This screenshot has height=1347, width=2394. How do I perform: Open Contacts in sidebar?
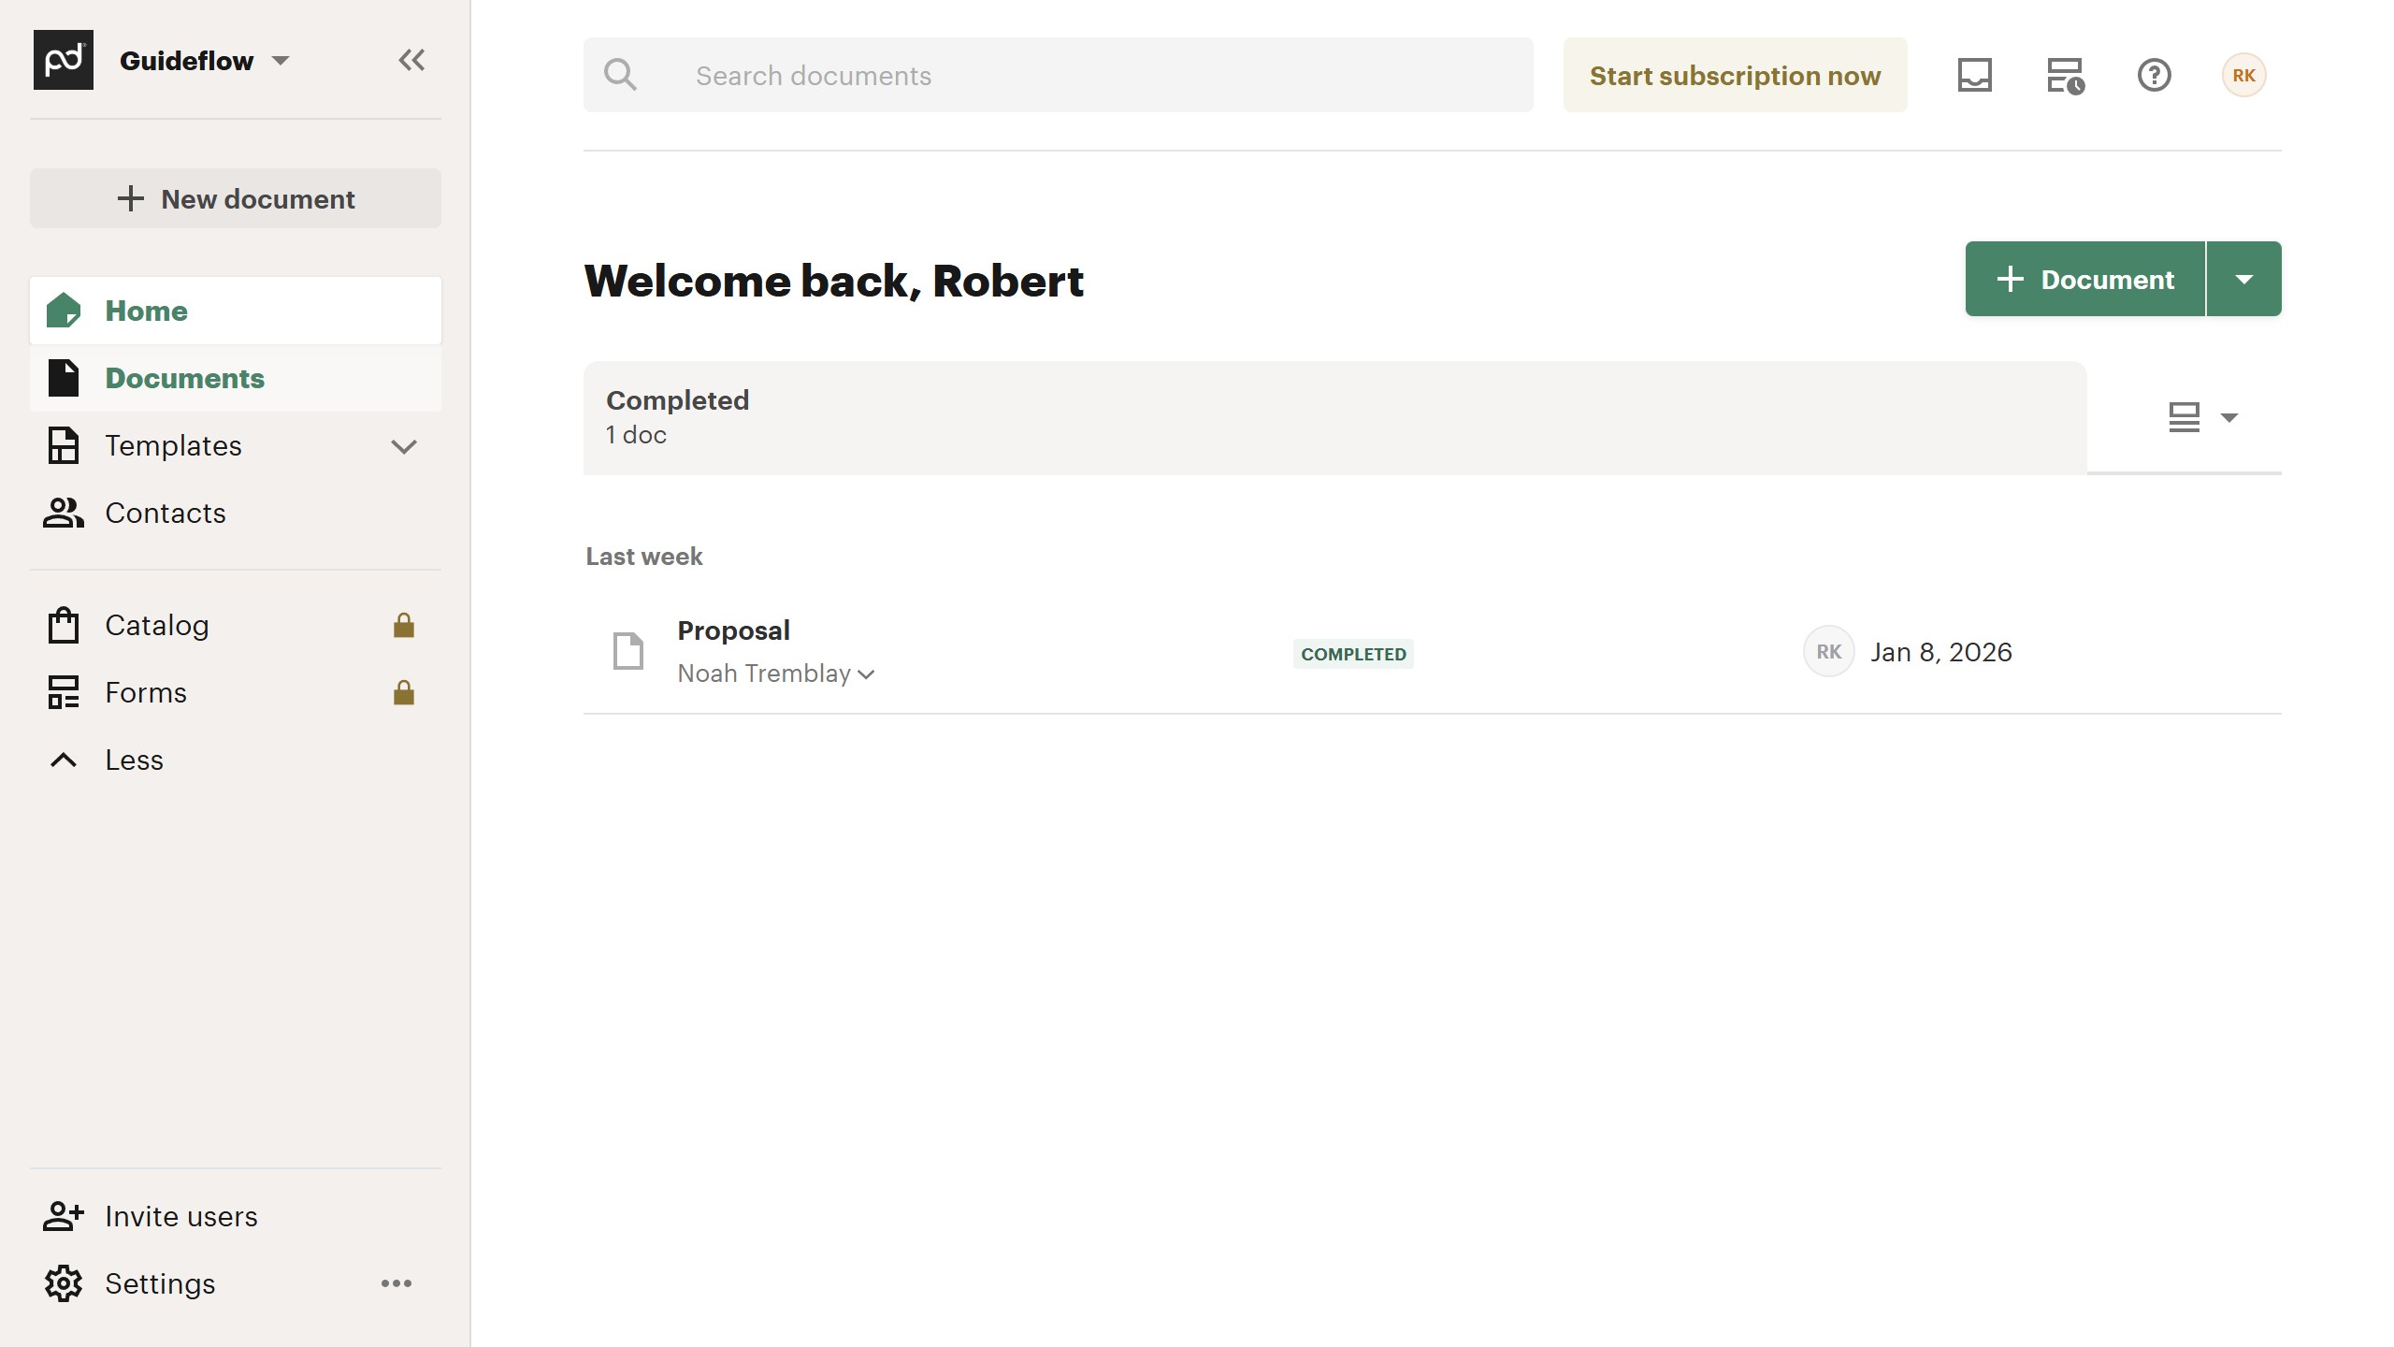pos(165,513)
